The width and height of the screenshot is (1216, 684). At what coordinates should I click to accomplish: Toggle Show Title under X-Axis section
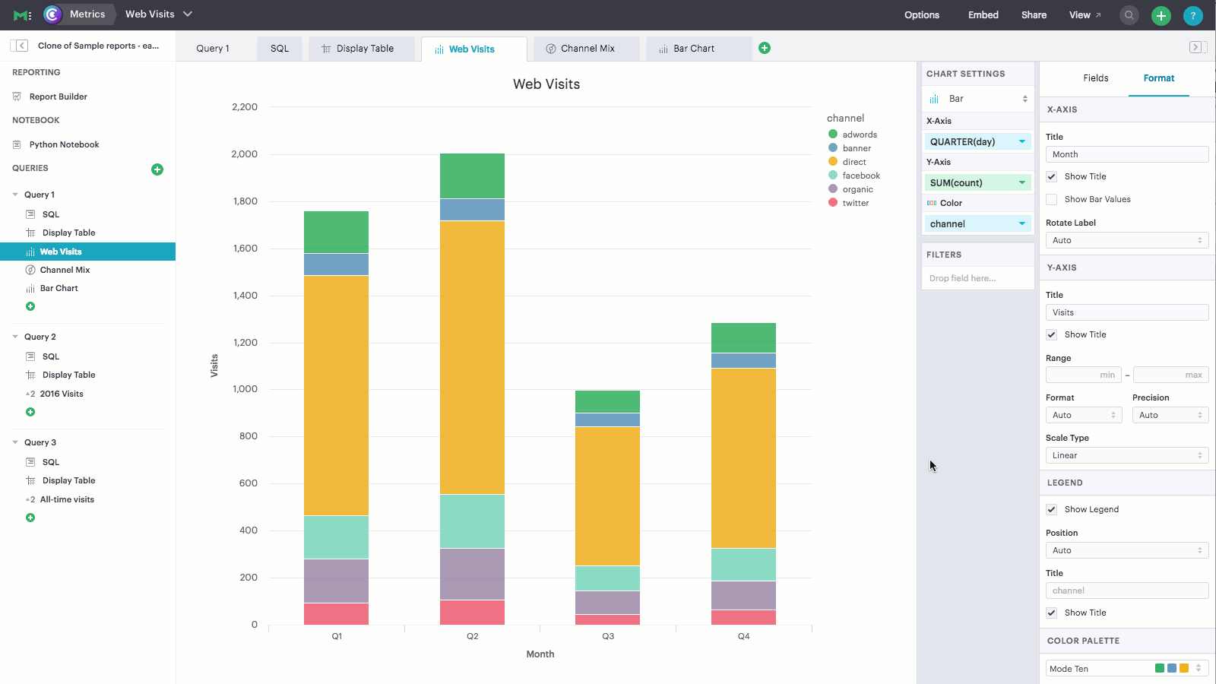point(1052,176)
